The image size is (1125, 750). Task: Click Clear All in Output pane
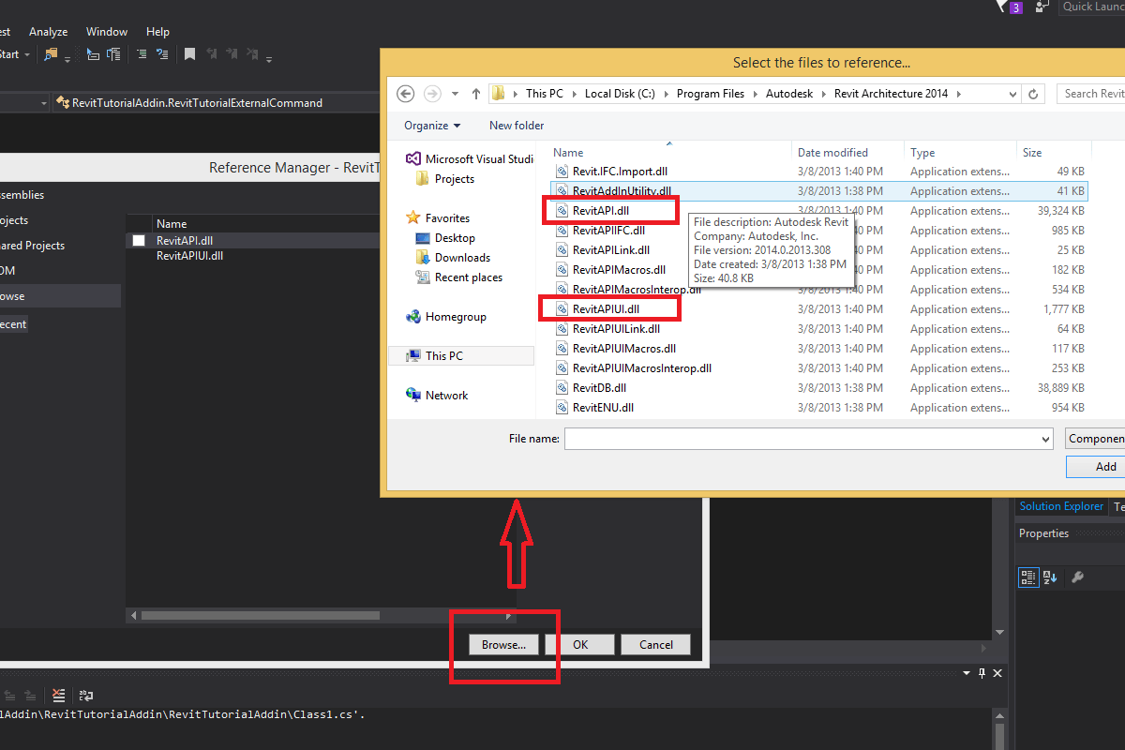click(x=59, y=695)
